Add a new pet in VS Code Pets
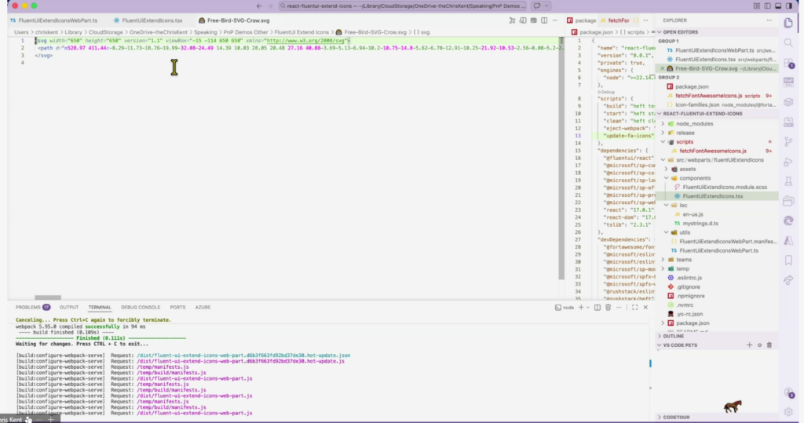Image resolution: width=804 pixels, height=423 pixels. click(749, 345)
